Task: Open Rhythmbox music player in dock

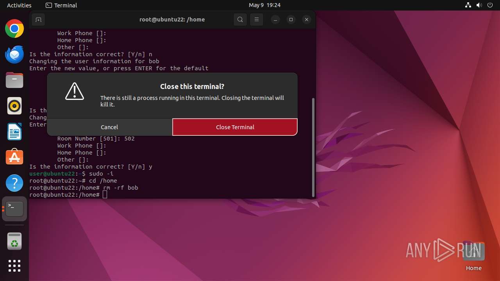Action: pos(14,106)
